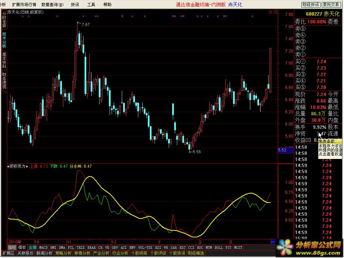Open the 财经精选 bottom tab
Viewport: 344px width, 258px height.
pos(196,253)
